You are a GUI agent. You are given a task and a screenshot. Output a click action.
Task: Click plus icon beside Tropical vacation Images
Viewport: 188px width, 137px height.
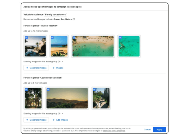[54, 68]
